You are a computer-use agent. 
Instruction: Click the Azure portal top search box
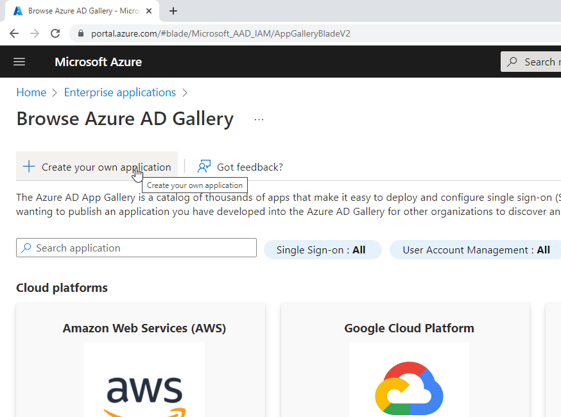pyautogui.click(x=531, y=62)
